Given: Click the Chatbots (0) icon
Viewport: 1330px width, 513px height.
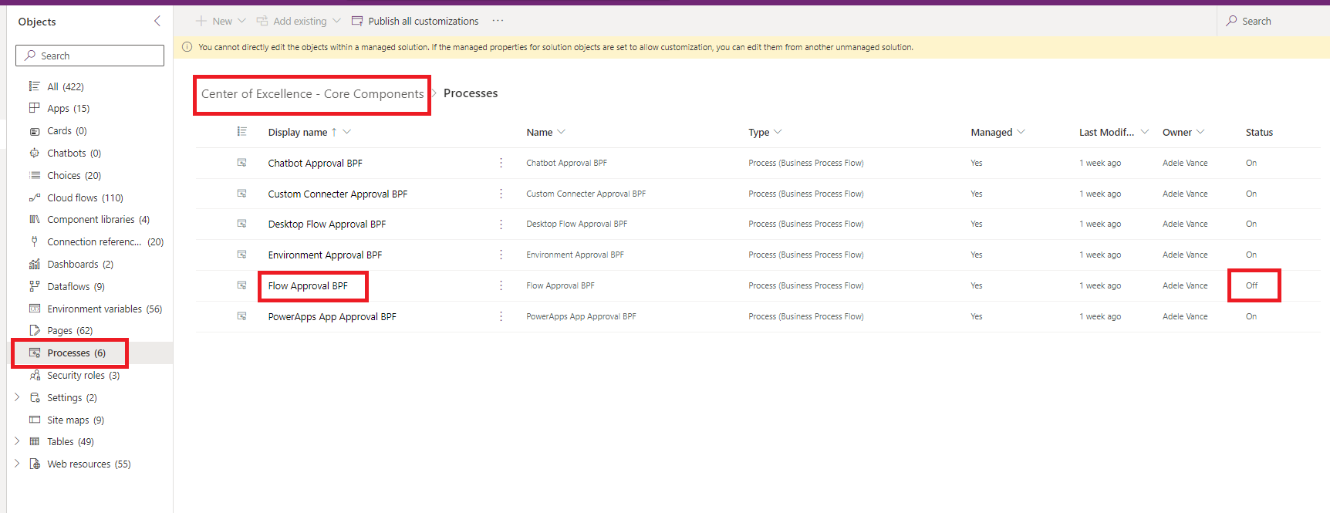Looking at the screenshot, I should (34, 153).
